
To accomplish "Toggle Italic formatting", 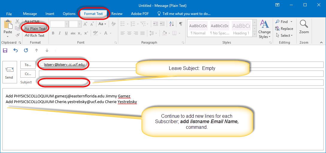I will tap(60, 33).
